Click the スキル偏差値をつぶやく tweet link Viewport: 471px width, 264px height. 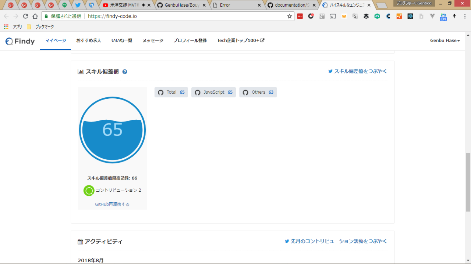(x=358, y=72)
